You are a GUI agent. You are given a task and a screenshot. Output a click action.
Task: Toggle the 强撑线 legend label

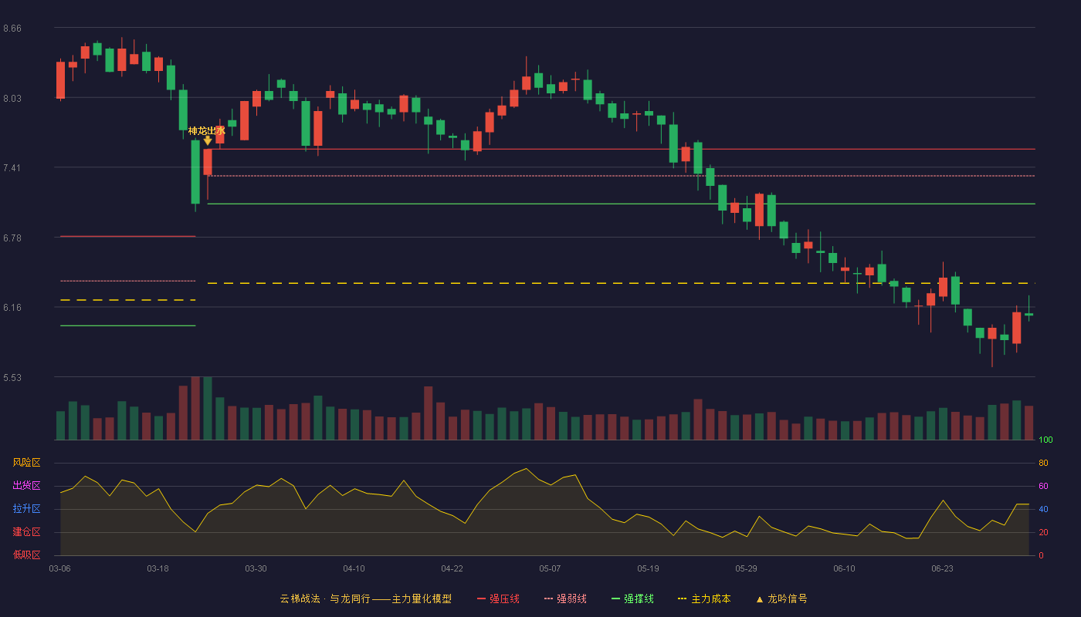[x=639, y=598]
